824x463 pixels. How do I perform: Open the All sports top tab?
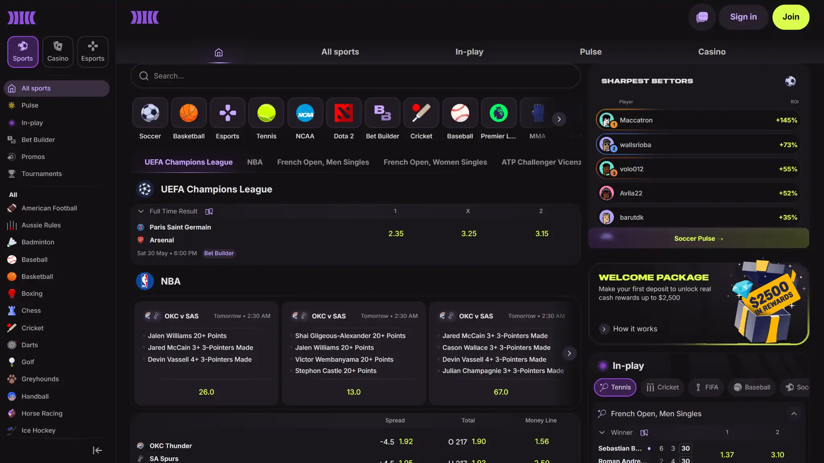coord(340,52)
